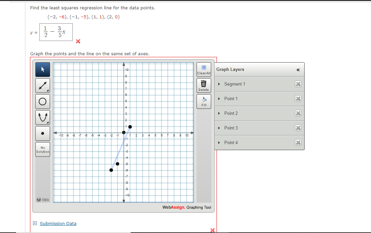The width and height of the screenshot is (371, 233).
Task: Remove the Point 2 layer
Action: (298, 113)
